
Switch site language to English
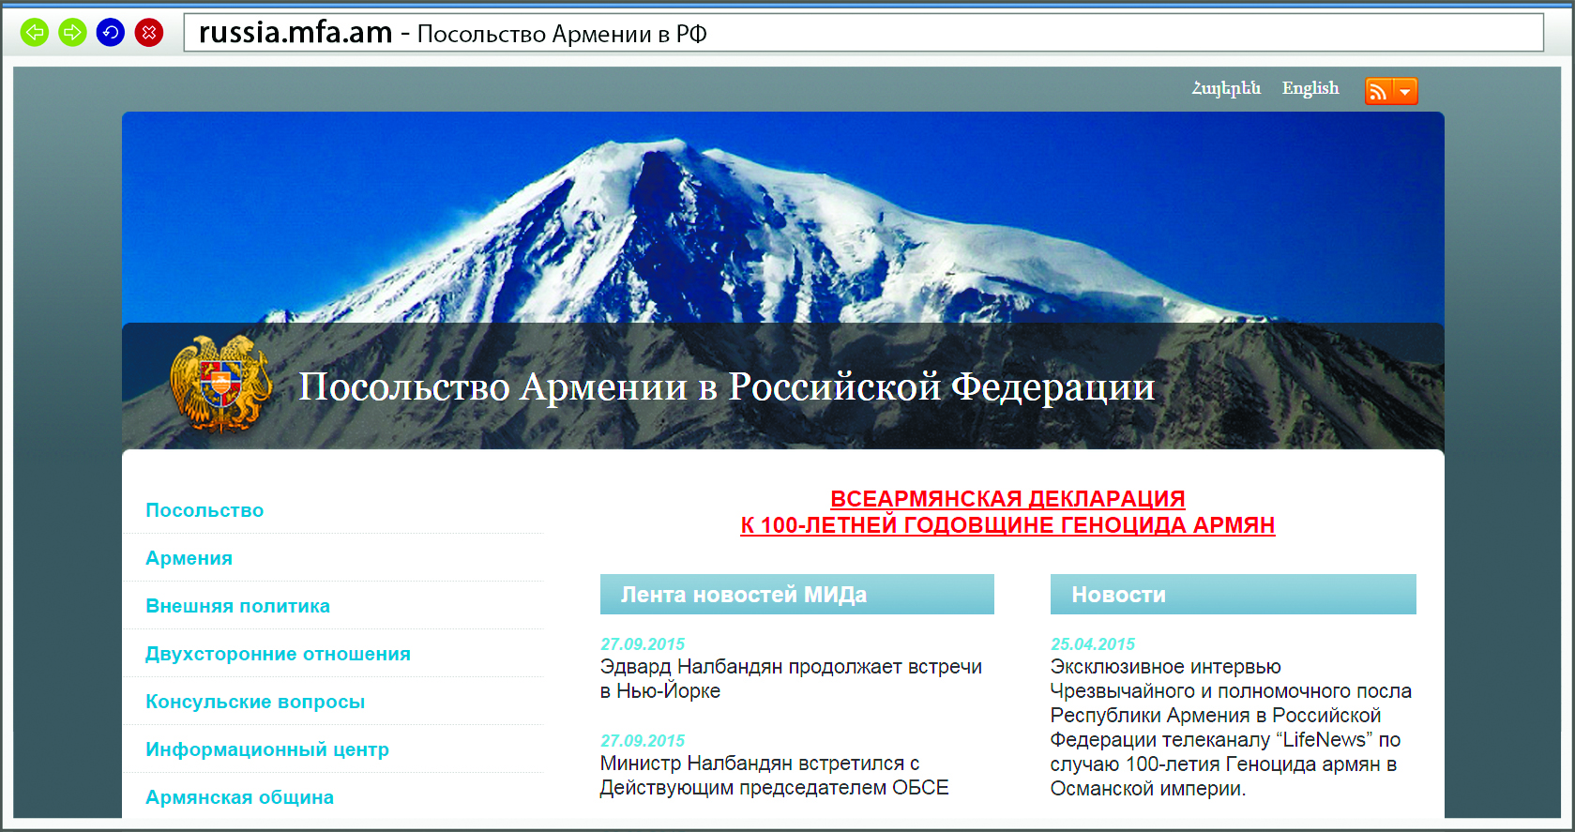tap(1310, 88)
